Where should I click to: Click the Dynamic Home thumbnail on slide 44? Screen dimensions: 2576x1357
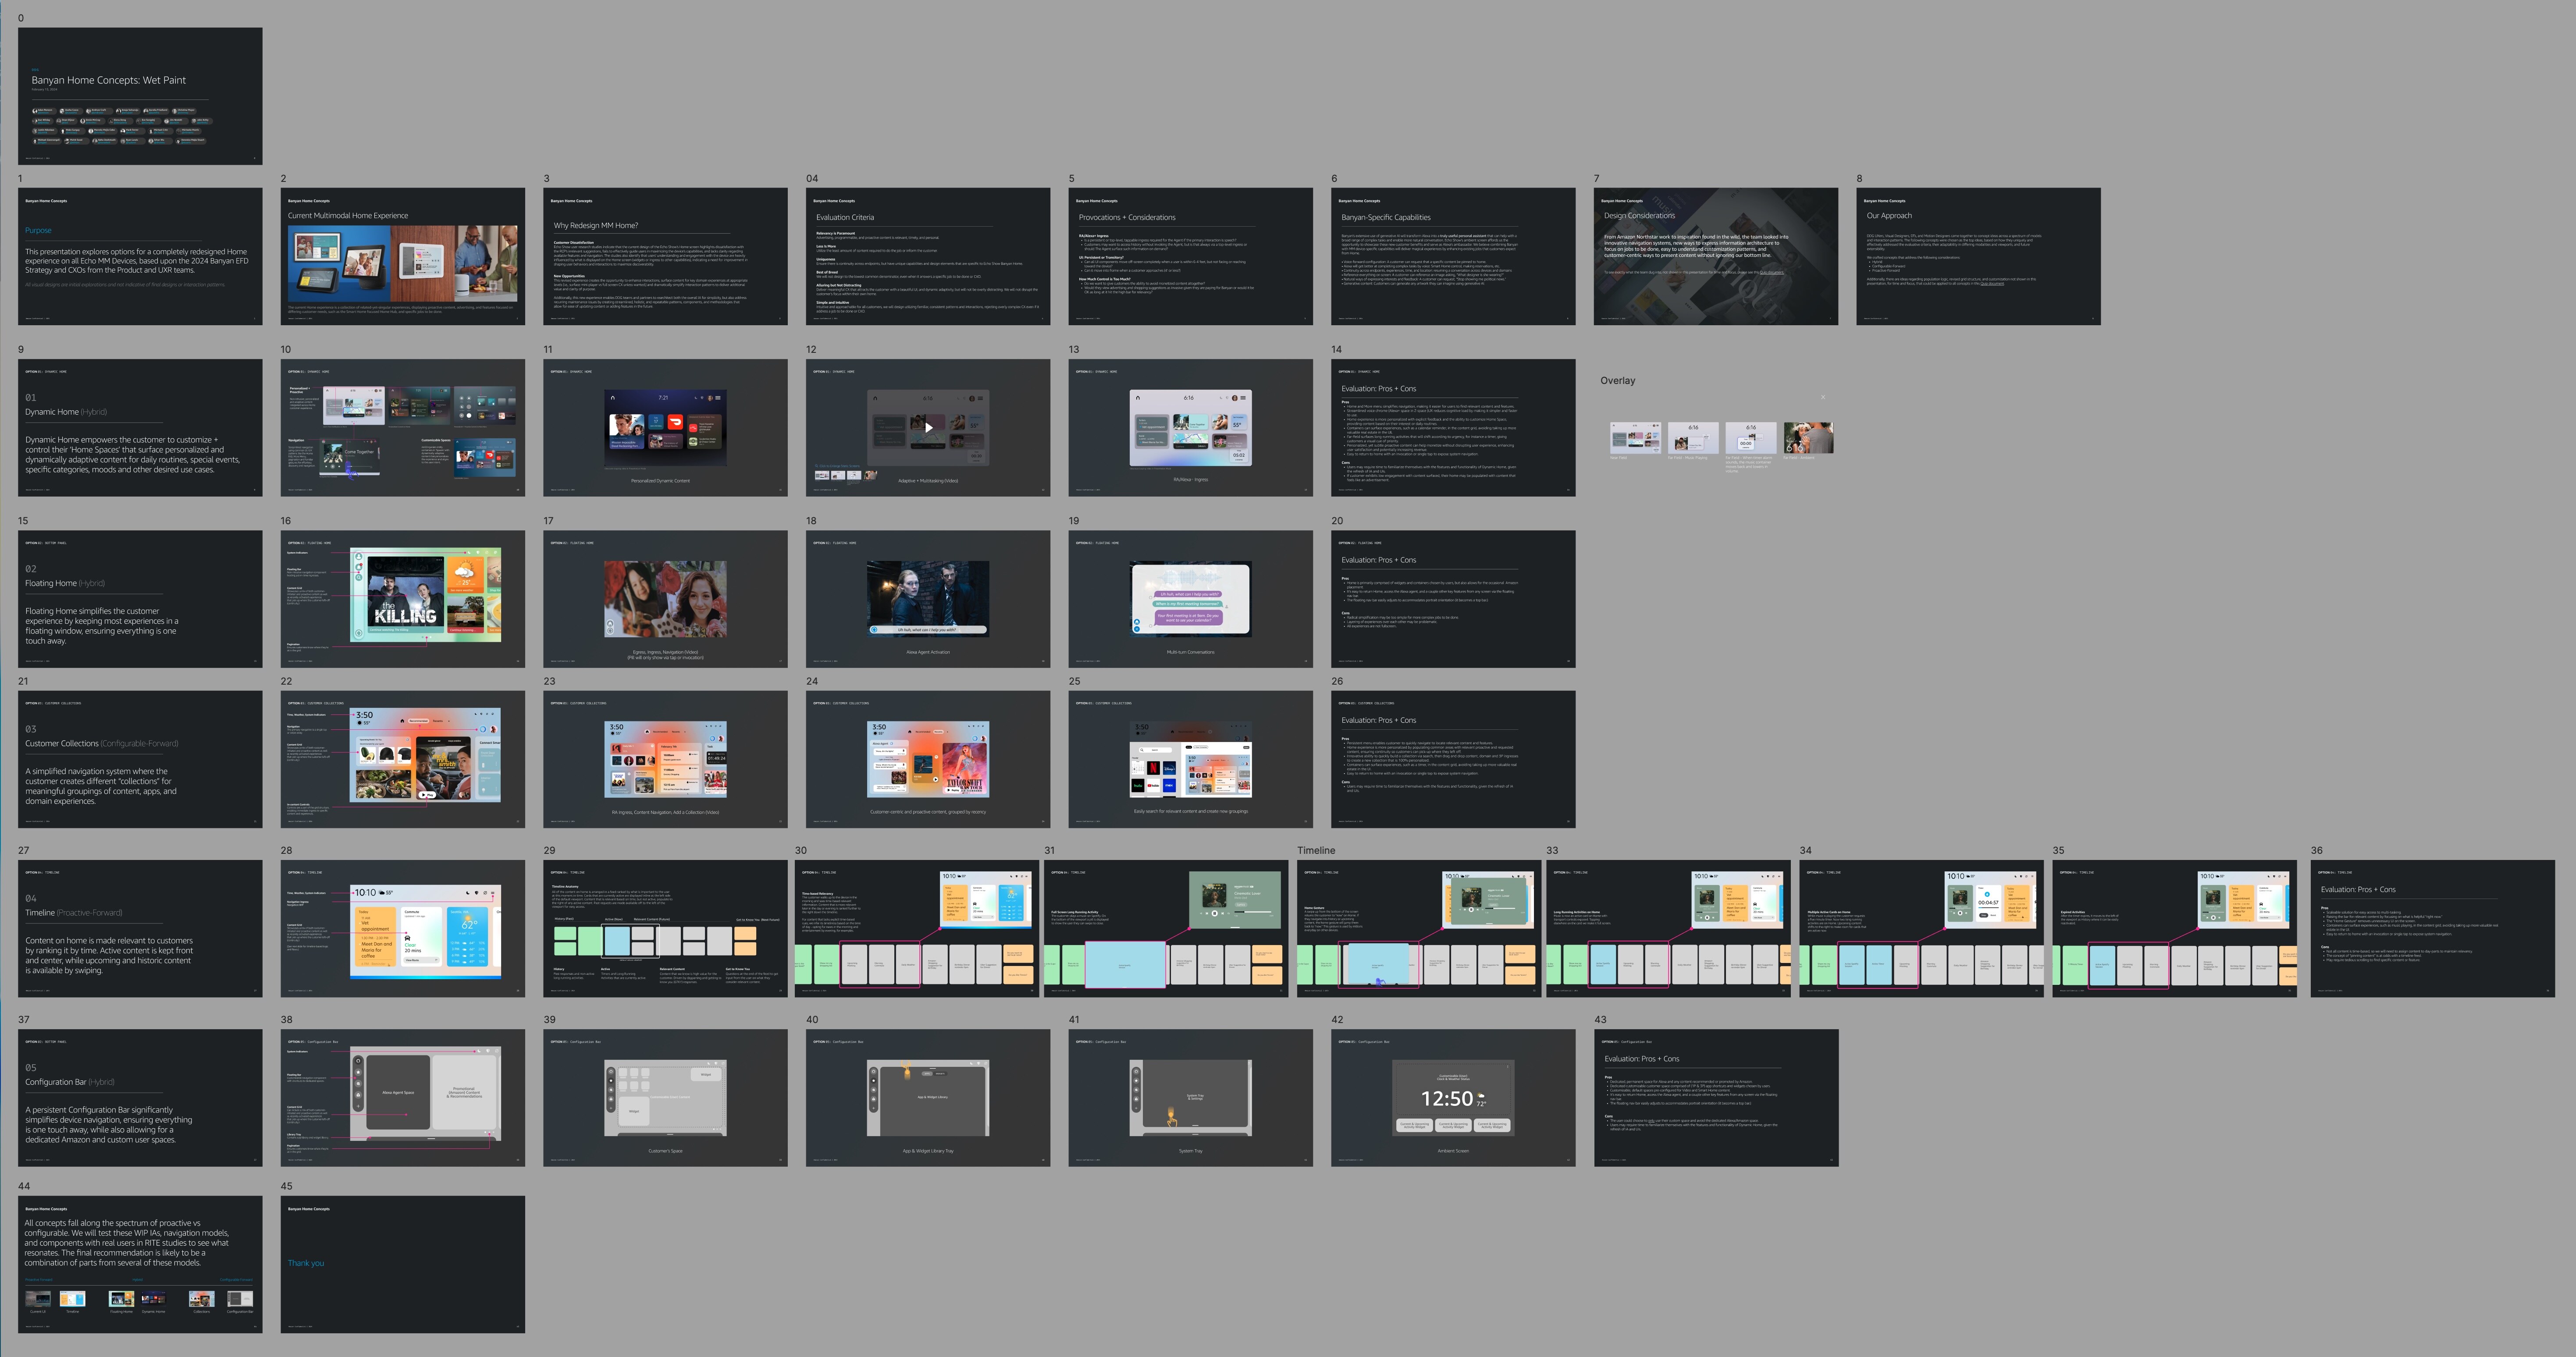click(x=153, y=1299)
